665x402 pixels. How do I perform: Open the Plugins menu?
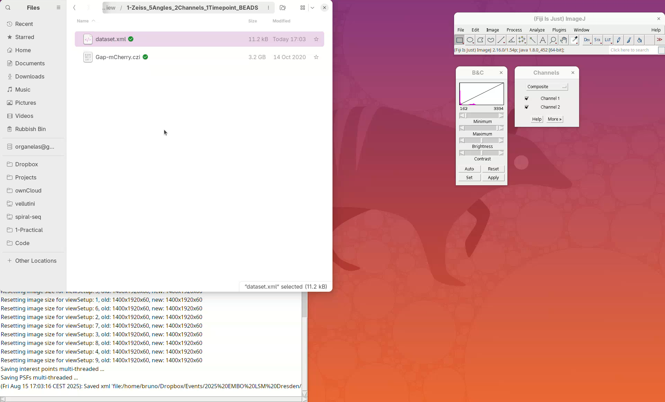(x=559, y=30)
